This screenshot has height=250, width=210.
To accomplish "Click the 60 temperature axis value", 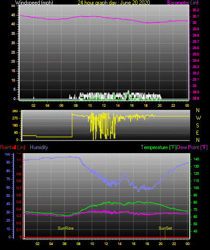I will pos(195,217).
